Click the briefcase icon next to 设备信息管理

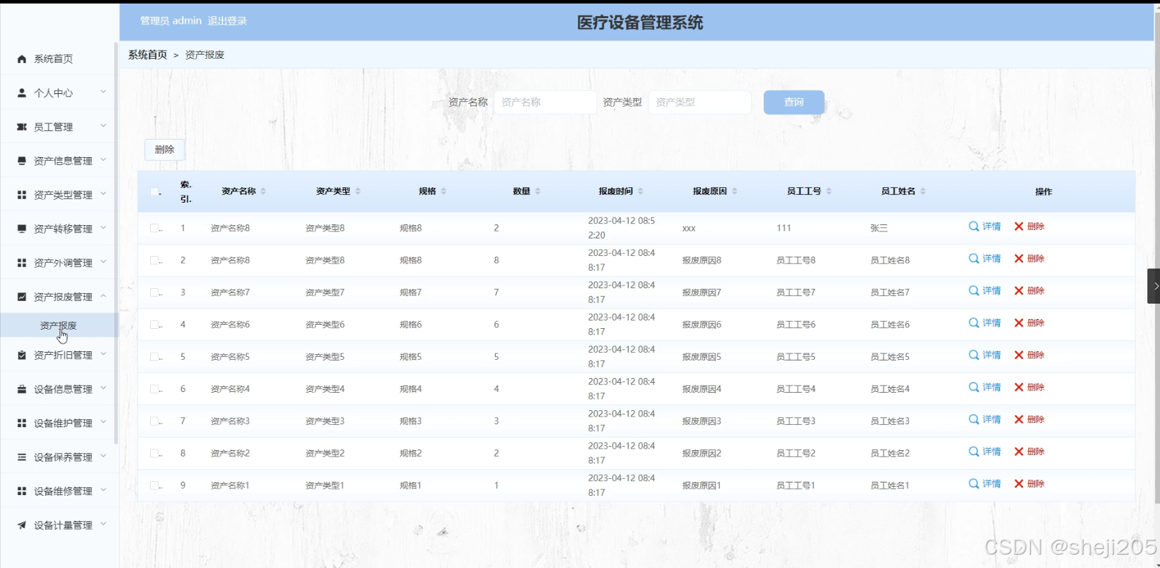(x=22, y=389)
